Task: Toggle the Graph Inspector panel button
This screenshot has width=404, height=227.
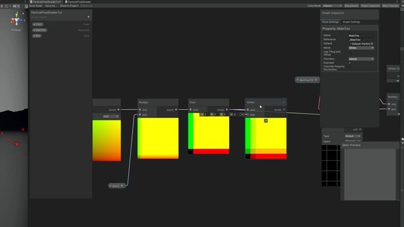Action: [x=370, y=6]
